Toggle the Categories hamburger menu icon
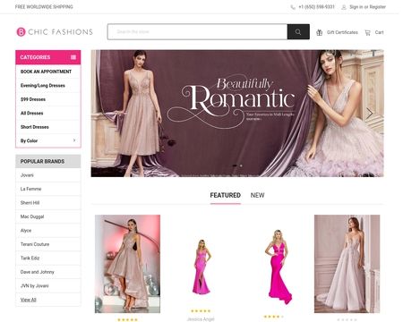 [x=73, y=57]
